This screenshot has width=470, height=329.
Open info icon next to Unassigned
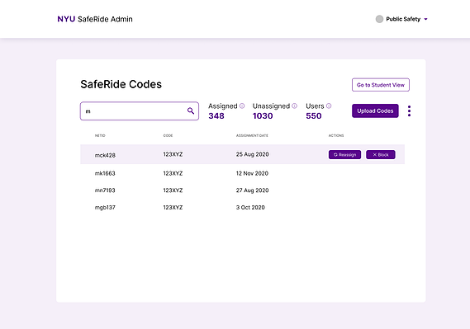tap(294, 106)
